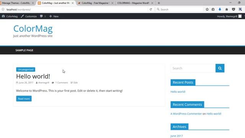Show site information icon in address bar
Screen dimensions: 245x138
3,9
